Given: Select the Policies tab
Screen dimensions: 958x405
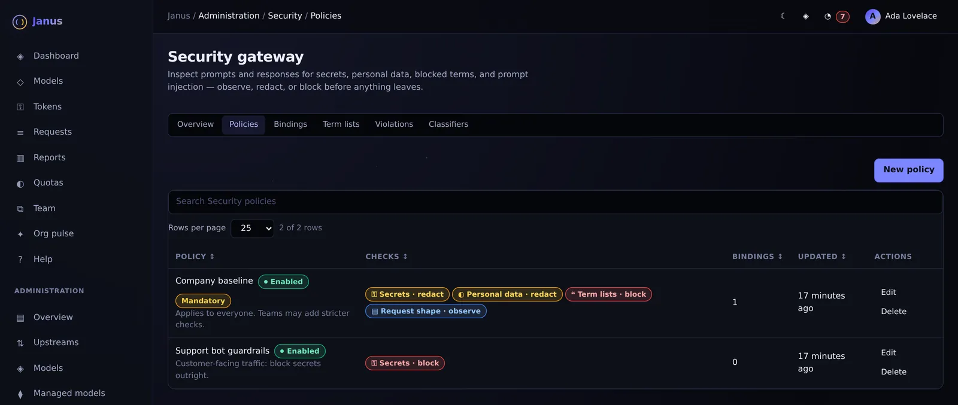Looking at the screenshot, I should pyautogui.click(x=244, y=124).
